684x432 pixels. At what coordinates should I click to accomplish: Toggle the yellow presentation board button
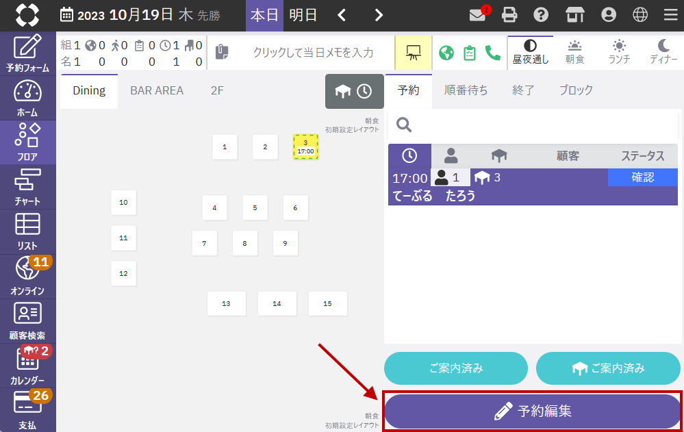point(413,53)
